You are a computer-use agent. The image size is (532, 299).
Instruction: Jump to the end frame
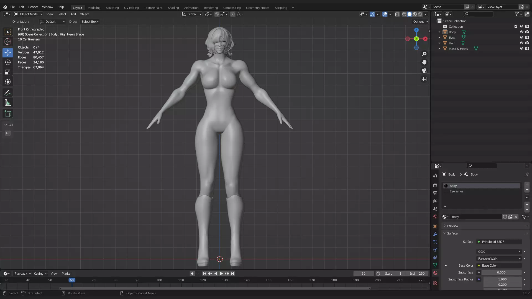pyautogui.click(x=232, y=274)
